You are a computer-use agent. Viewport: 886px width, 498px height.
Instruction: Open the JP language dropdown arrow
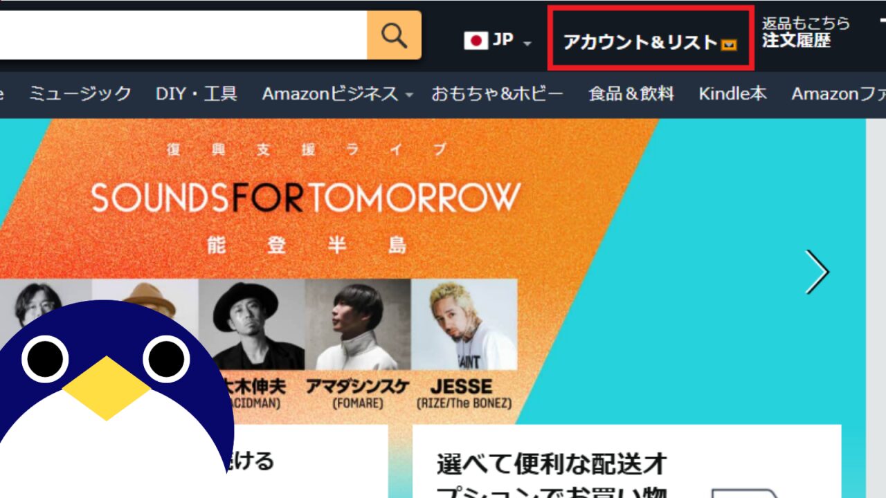[x=527, y=44]
